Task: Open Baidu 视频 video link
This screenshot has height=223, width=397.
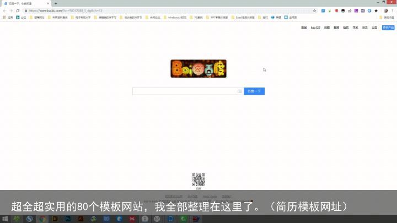Action: (x=336, y=28)
